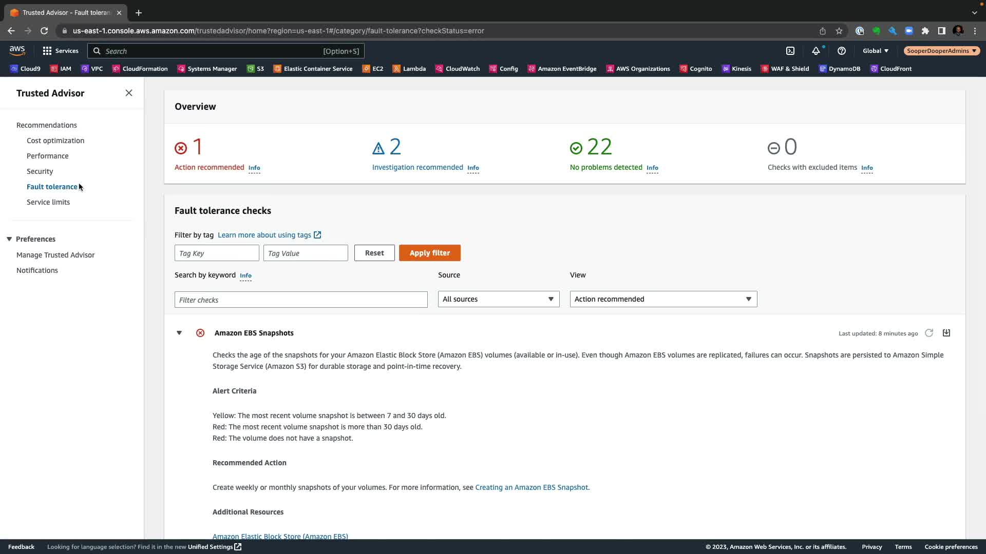Viewport: 986px width, 554px height.
Task: Go to Cost optimization recommendations
Action: [x=55, y=141]
